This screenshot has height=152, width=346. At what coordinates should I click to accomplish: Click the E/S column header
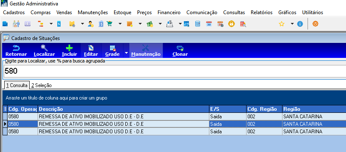click(228, 109)
